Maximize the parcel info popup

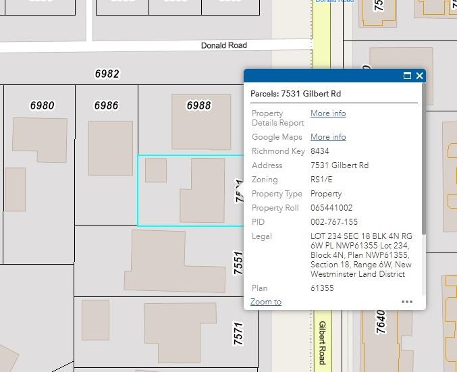point(407,76)
